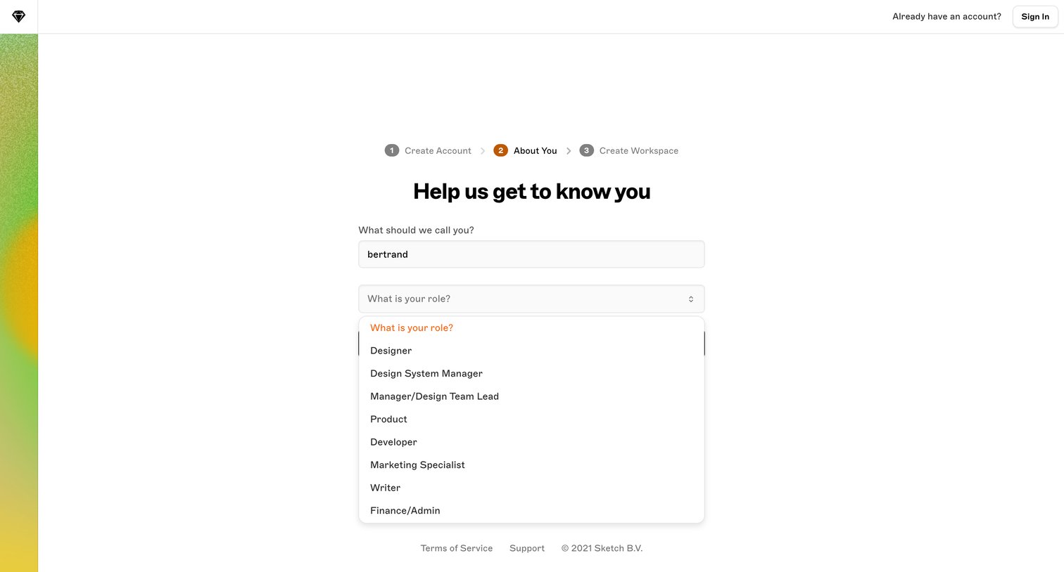Viewport: 1064px width, 572px height.
Task: Choose Design System Manager from list
Action: [x=531, y=373]
